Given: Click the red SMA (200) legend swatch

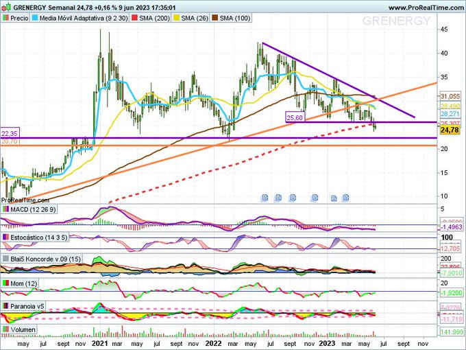Looking at the screenshot, I should click(134, 18).
